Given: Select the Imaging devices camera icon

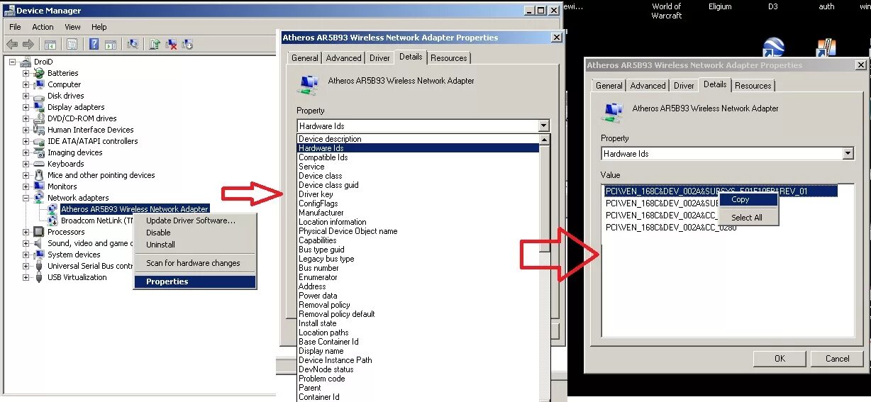Looking at the screenshot, I should (x=40, y=152).
